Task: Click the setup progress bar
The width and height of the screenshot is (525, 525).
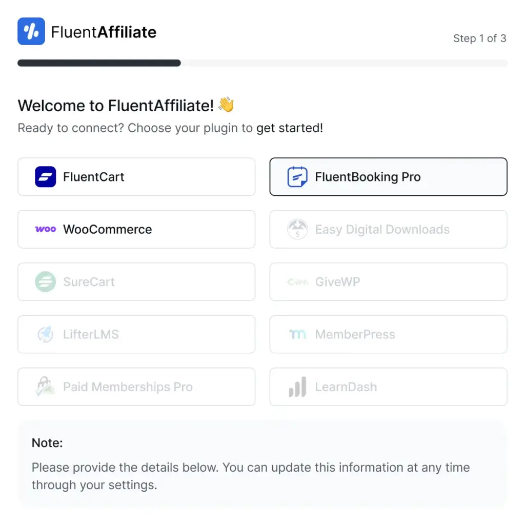Action: click(x=262, y=63)
